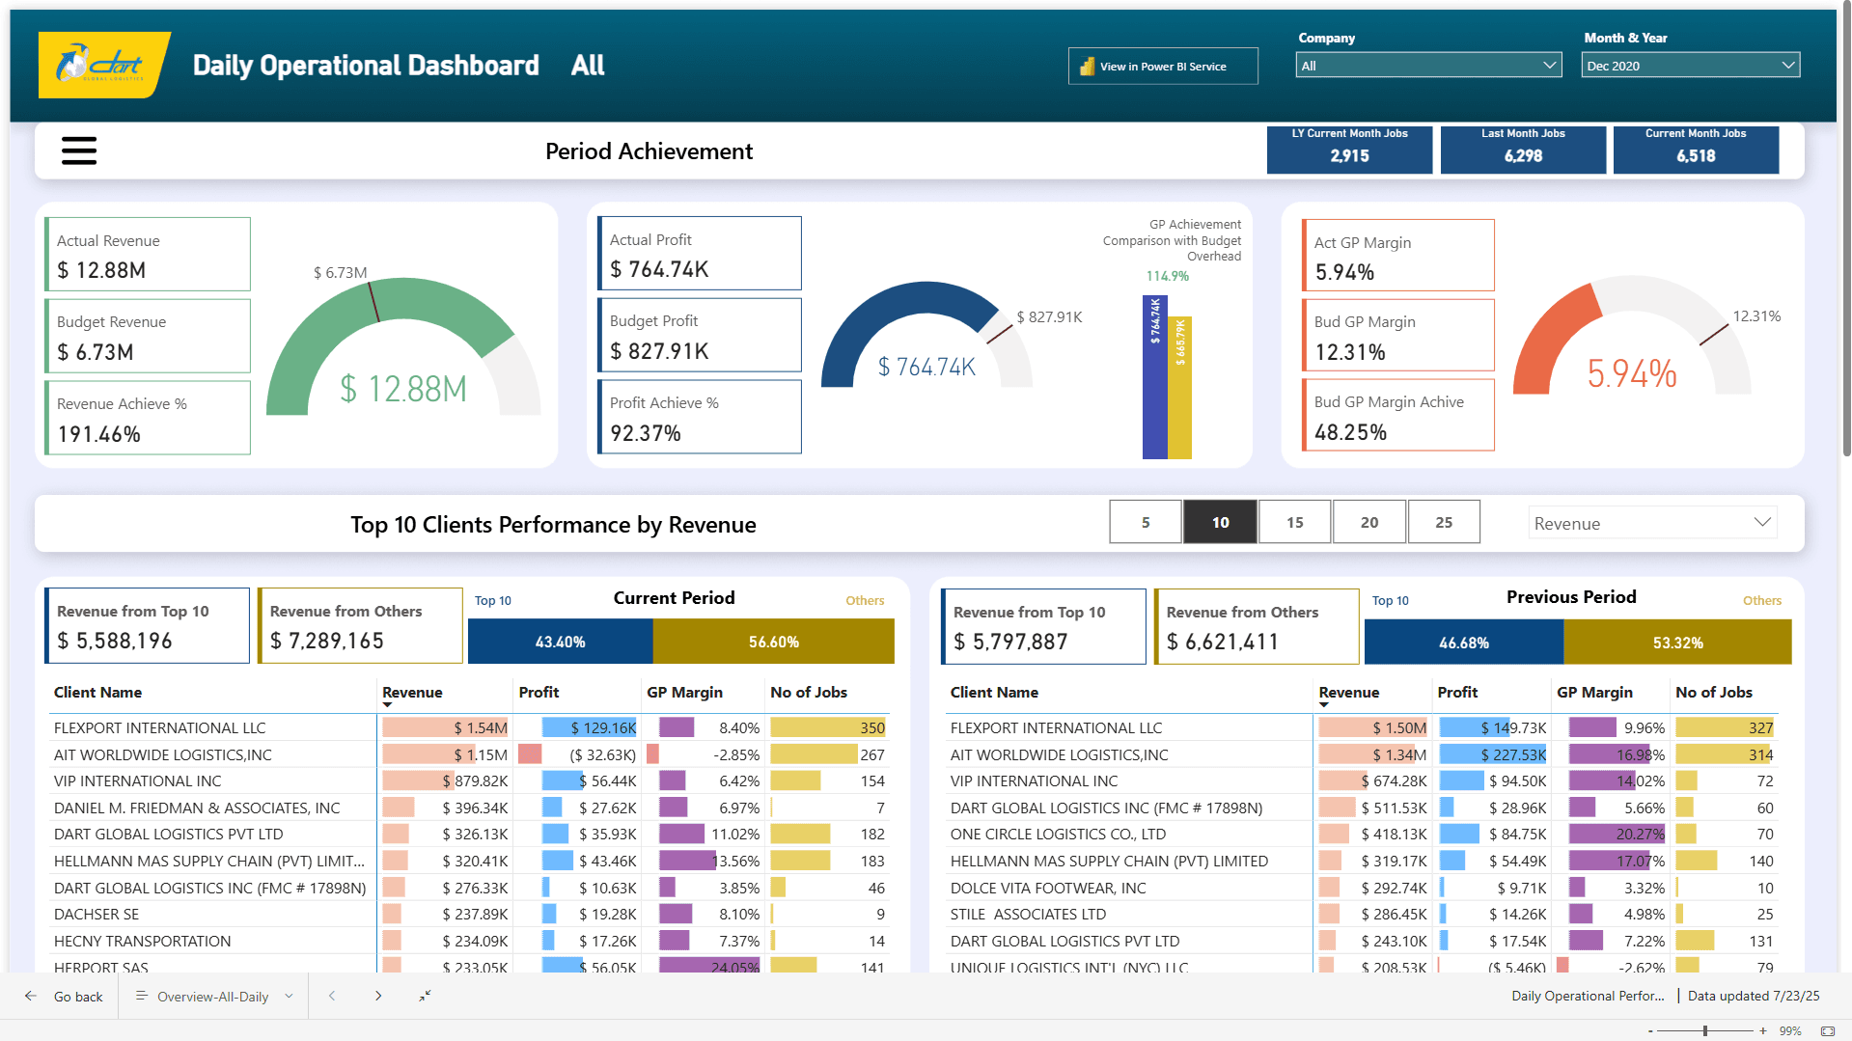The height and width of the screenshot is (1041, 1852).
Task: Click the profit gauge $ 764.74K
Action: (x=926, y=335)
